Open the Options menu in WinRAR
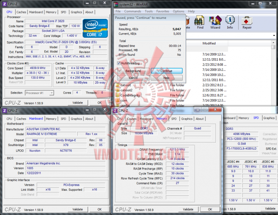Viewport: 278px width, 215px height. (178, 11)
